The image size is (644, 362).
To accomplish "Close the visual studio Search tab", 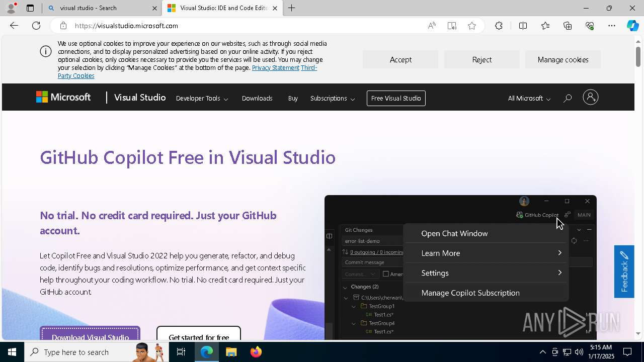I will click(x=154, y=8).
